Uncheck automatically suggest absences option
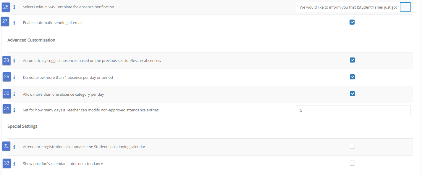The image size is (422, 176). 352,60
